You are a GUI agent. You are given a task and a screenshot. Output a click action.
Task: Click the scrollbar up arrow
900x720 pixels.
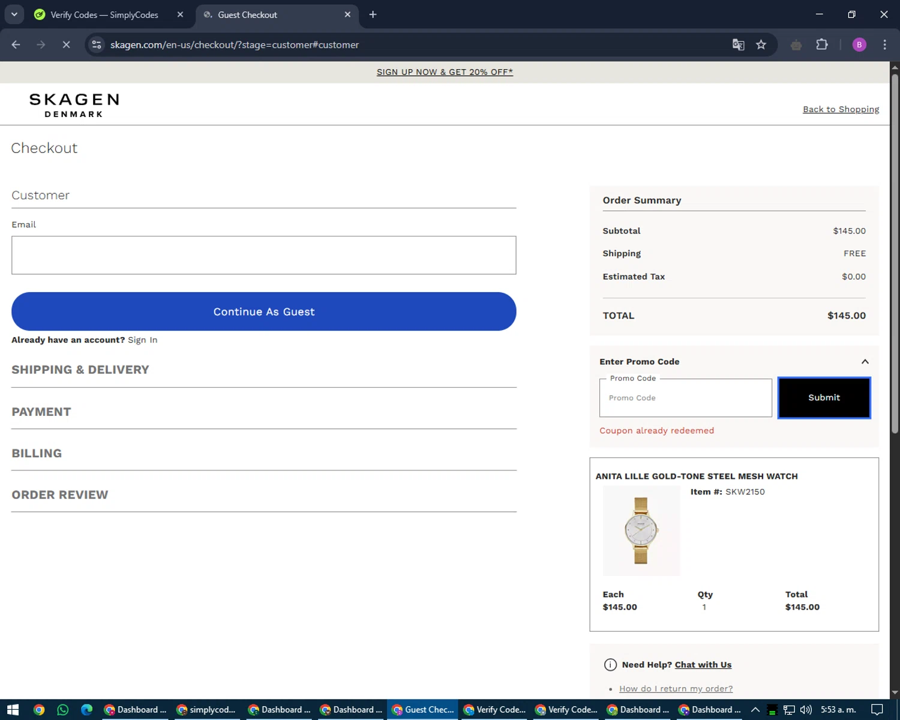pyautogui.click(x=895, y=67)
